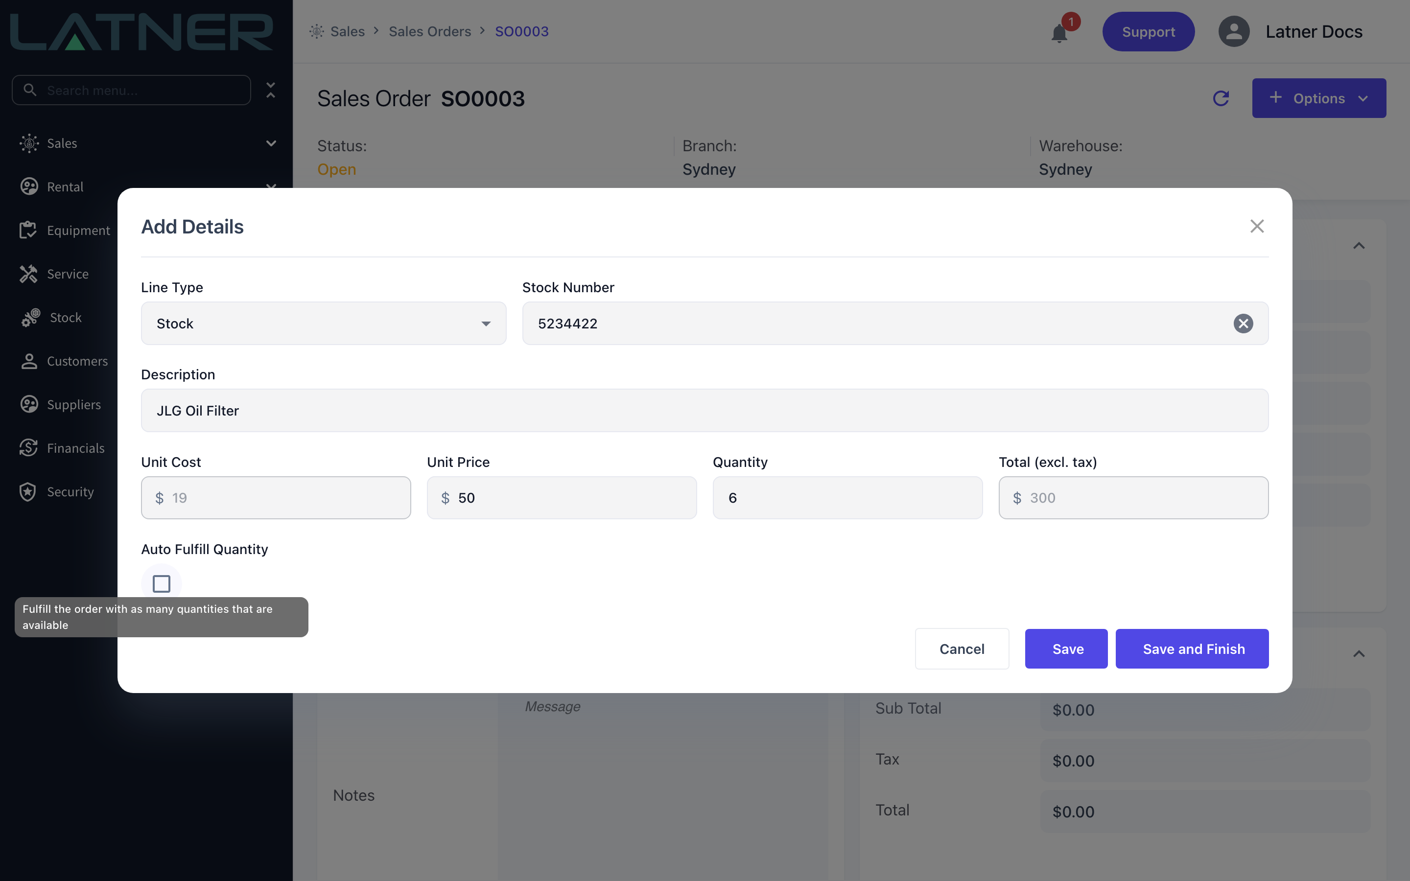The height and width of the screenshot is (881, 1410).
Task: Click the Save and Finish button
Action: pyautogui.click(x=1192, y=649)
